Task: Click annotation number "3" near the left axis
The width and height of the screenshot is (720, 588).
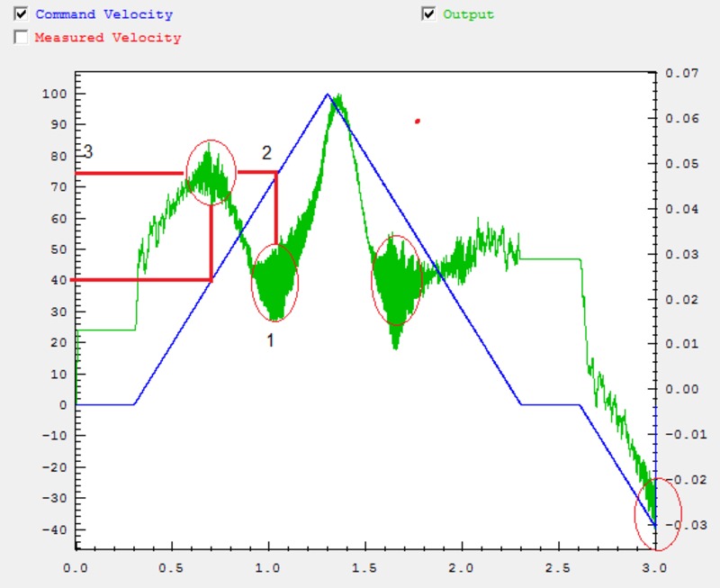Action: [88, 151]
